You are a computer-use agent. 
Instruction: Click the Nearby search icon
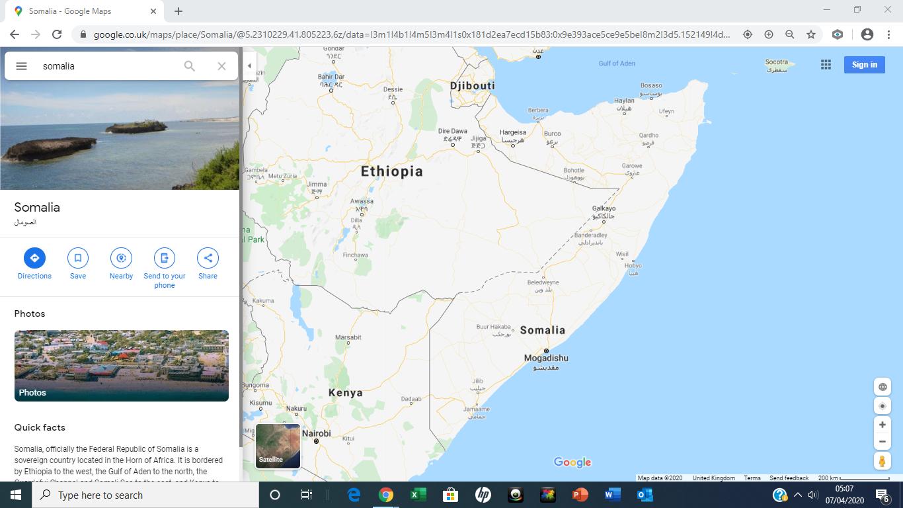[x=121, y=258]
